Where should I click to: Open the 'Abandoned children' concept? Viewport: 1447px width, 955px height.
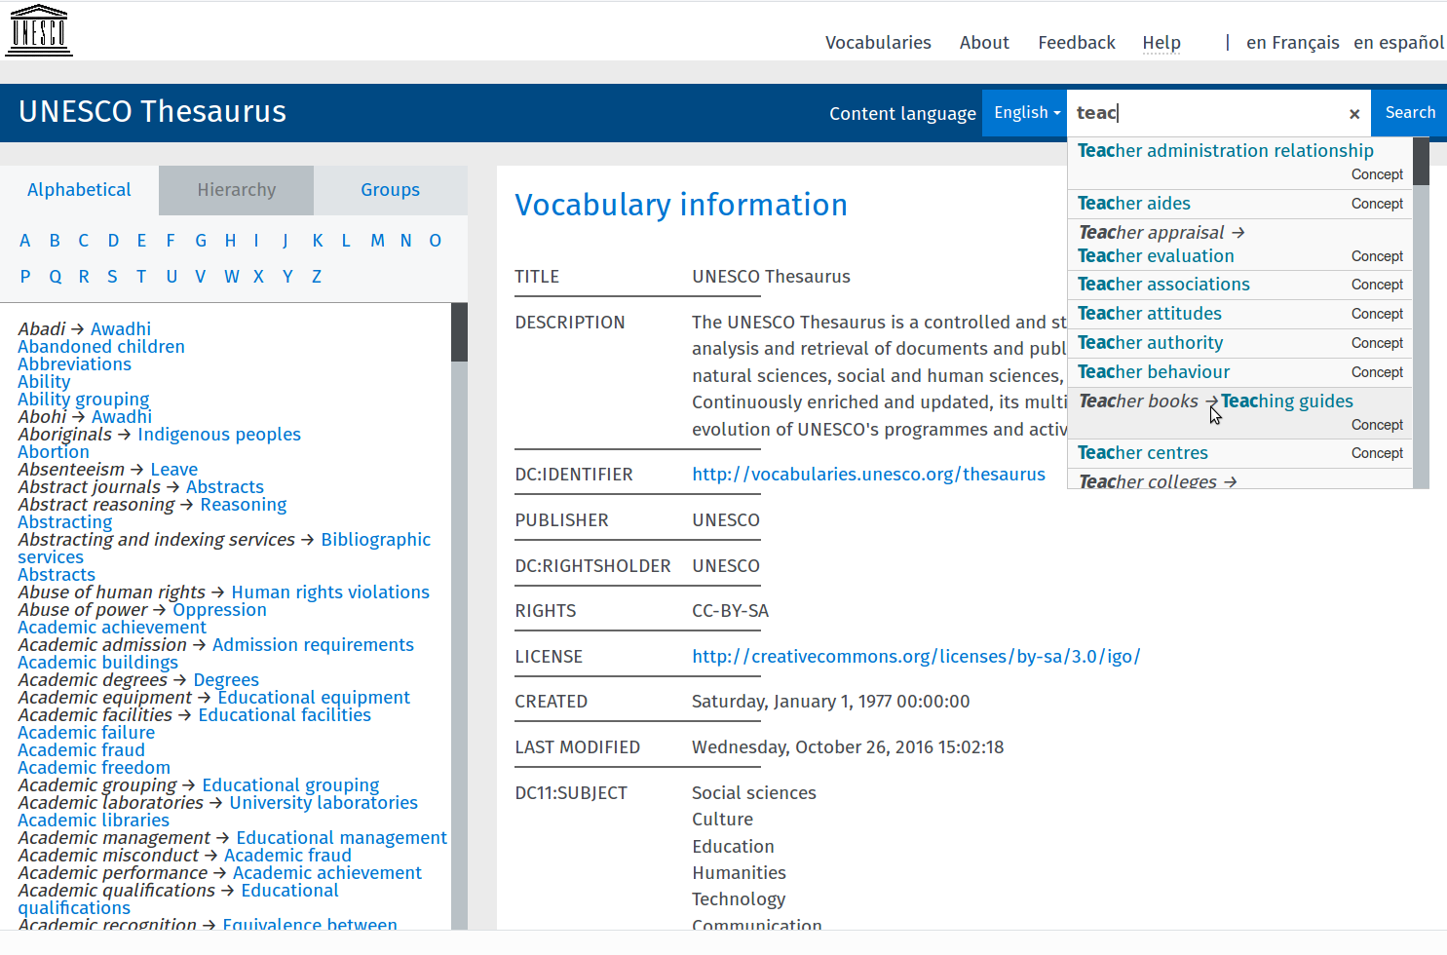(x=101, y=347)
